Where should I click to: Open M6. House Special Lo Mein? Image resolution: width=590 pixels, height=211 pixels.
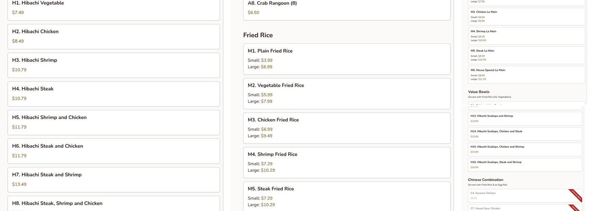(x=526, y=75)
